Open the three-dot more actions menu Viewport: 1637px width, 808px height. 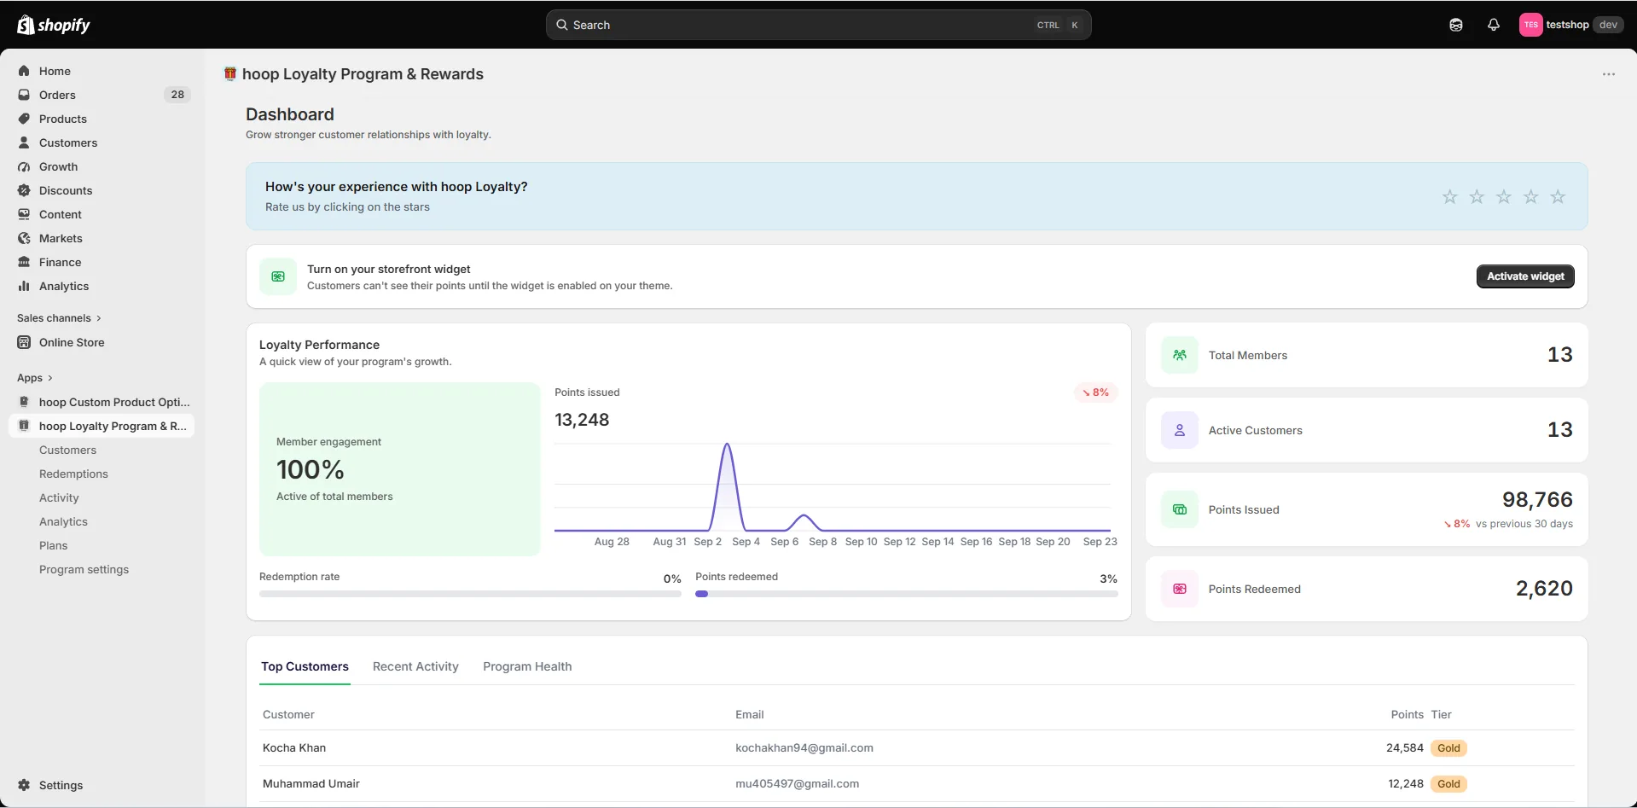[1609, 74]
